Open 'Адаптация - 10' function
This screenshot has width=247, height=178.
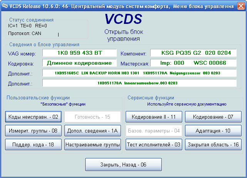pos(213,131)
